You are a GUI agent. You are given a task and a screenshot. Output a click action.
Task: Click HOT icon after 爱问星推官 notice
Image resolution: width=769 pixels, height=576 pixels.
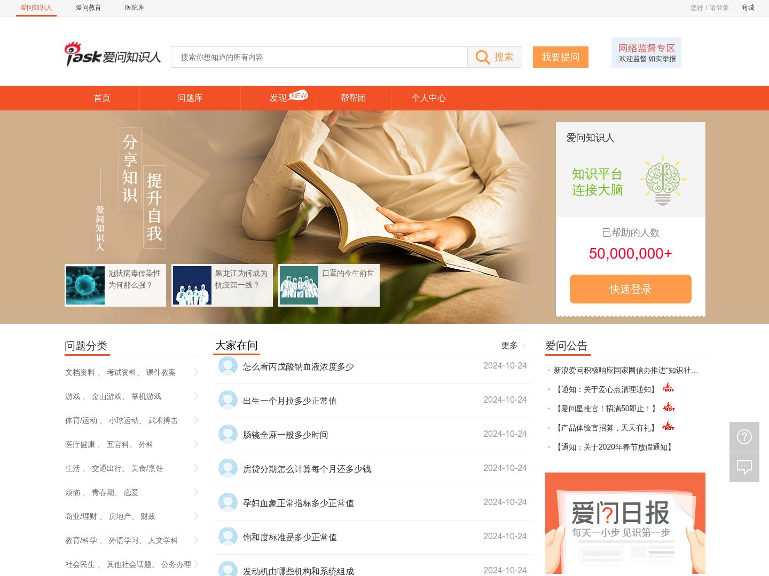pos(669,407)
